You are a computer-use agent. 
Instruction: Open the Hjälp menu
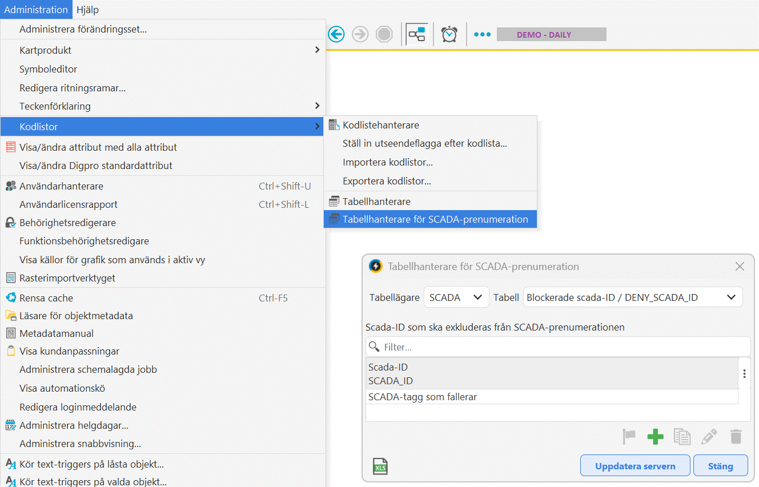[87, 10]
